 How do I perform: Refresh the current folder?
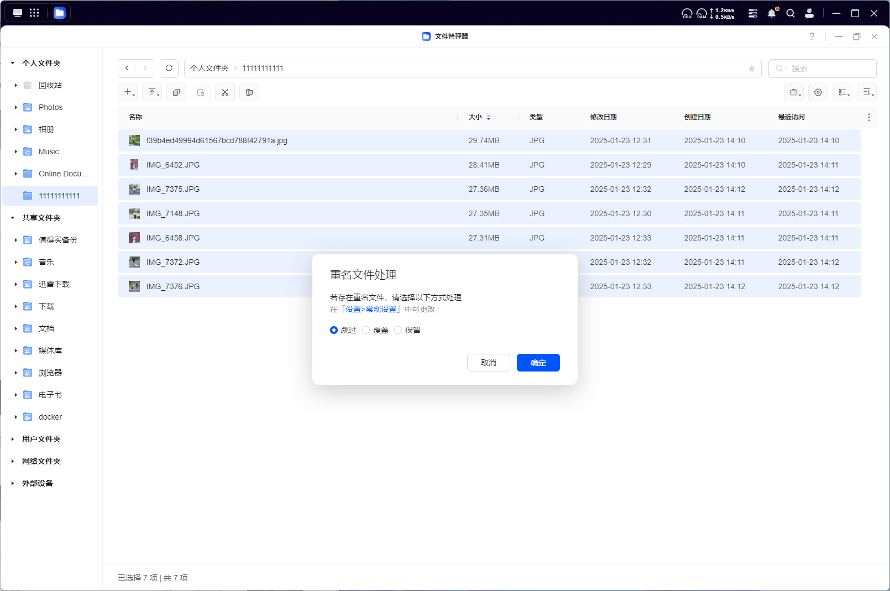[169, 68]
